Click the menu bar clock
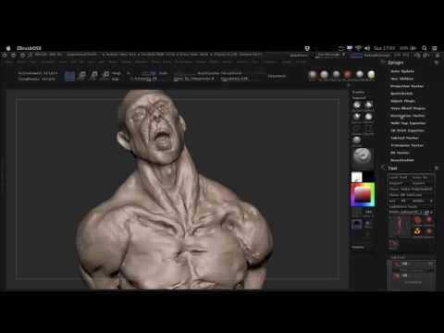The width and height of the screenshot is (444, 333). 384,48
